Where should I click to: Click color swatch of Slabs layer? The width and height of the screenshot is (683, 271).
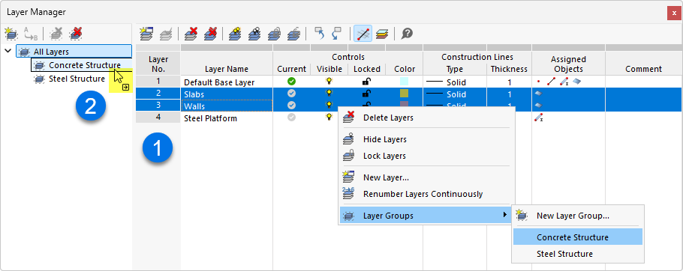click(x=405, y=94)
